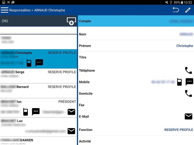Screen dimensions: 194x145
Task: Tap the Téléphone call icon
Action: [188, 70]
